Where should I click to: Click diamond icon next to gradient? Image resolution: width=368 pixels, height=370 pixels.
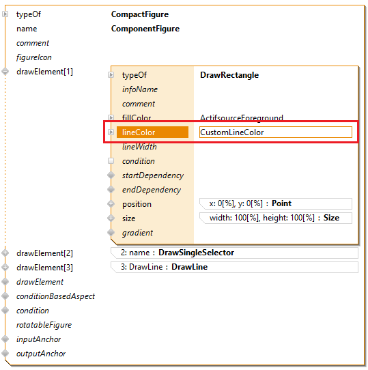pos(111,233)
